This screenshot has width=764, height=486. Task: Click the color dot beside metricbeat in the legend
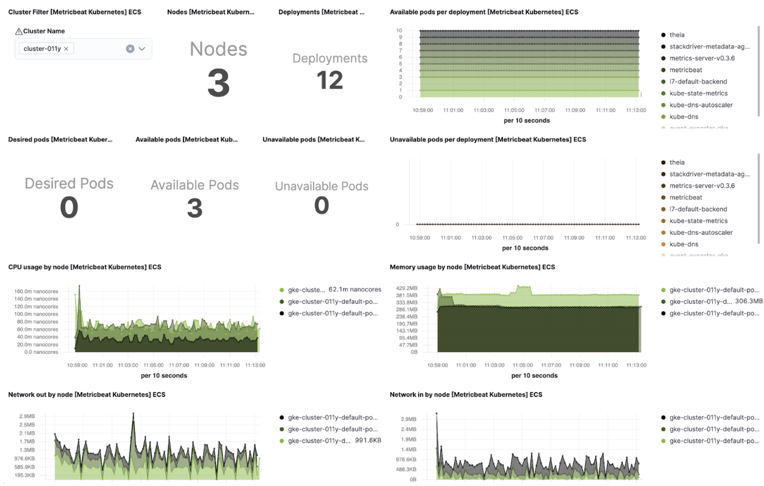(664, 70)
